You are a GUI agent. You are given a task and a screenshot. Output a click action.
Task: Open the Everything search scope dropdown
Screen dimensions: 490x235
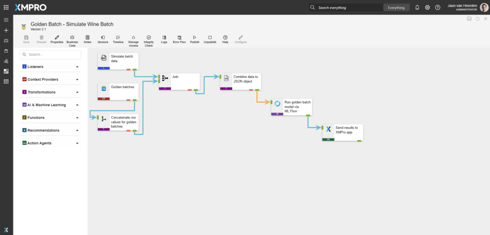[396, 8]
